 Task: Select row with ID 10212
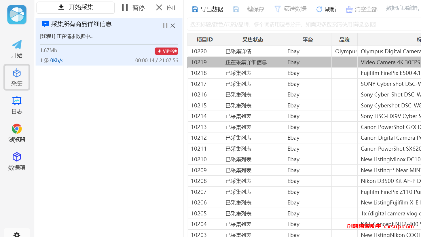click(199, 138)
